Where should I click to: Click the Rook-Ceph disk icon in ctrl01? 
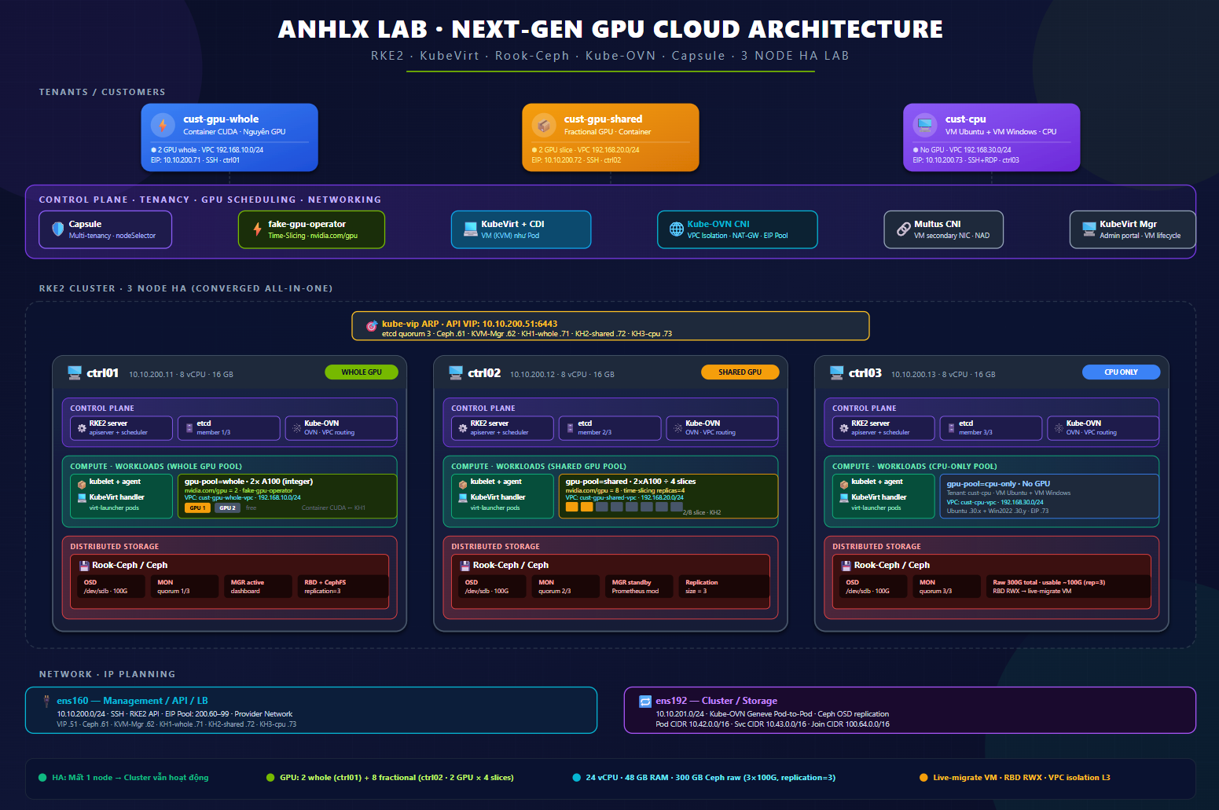click(x=84, y=565)
